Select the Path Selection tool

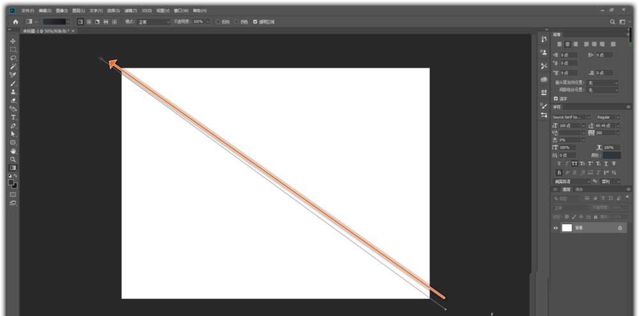click(x=13, y=134)
